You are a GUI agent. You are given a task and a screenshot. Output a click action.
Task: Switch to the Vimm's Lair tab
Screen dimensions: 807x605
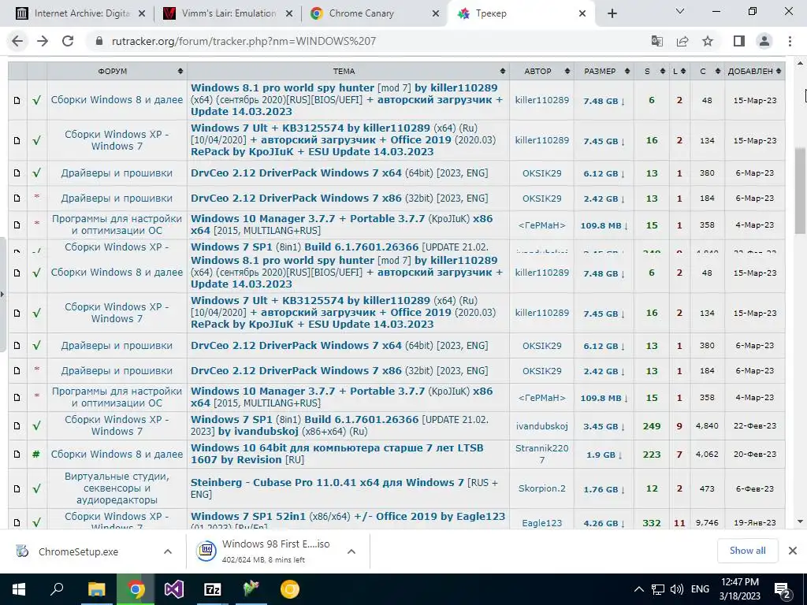coord(228,14)
